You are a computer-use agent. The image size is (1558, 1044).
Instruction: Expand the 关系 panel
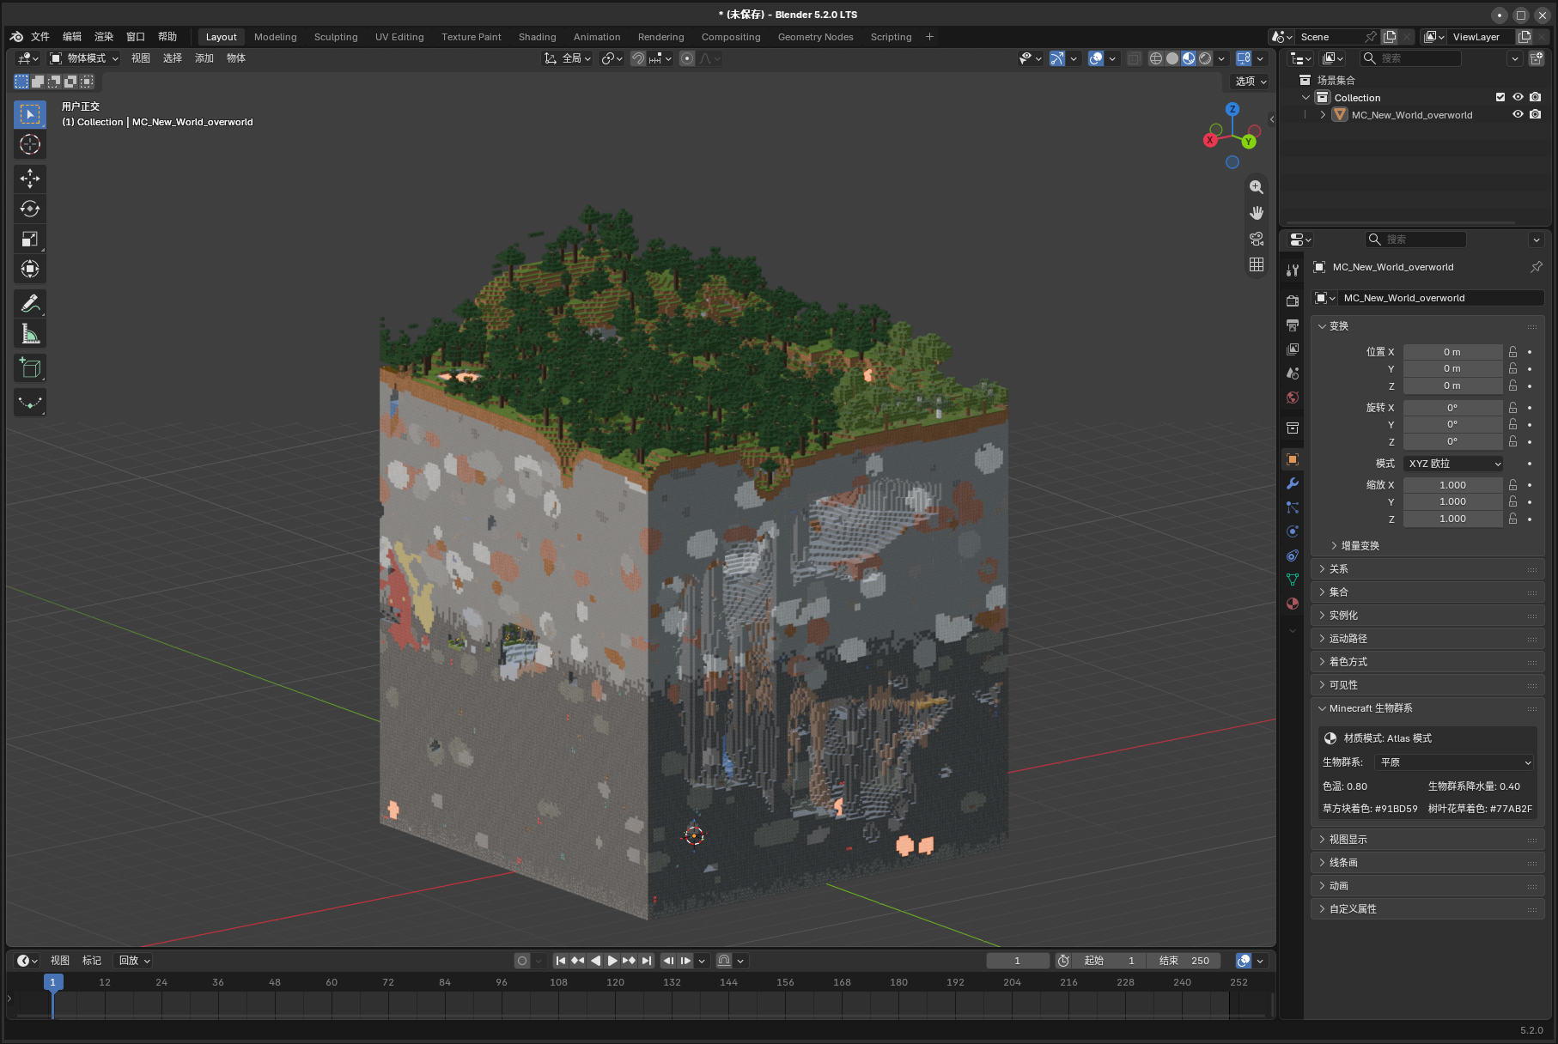click(x=1427, y=569)
